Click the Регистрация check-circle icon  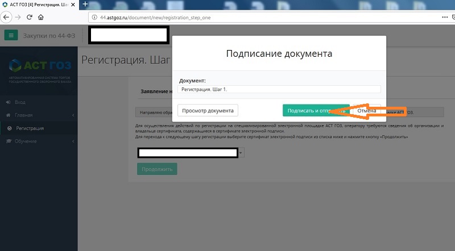10,128
